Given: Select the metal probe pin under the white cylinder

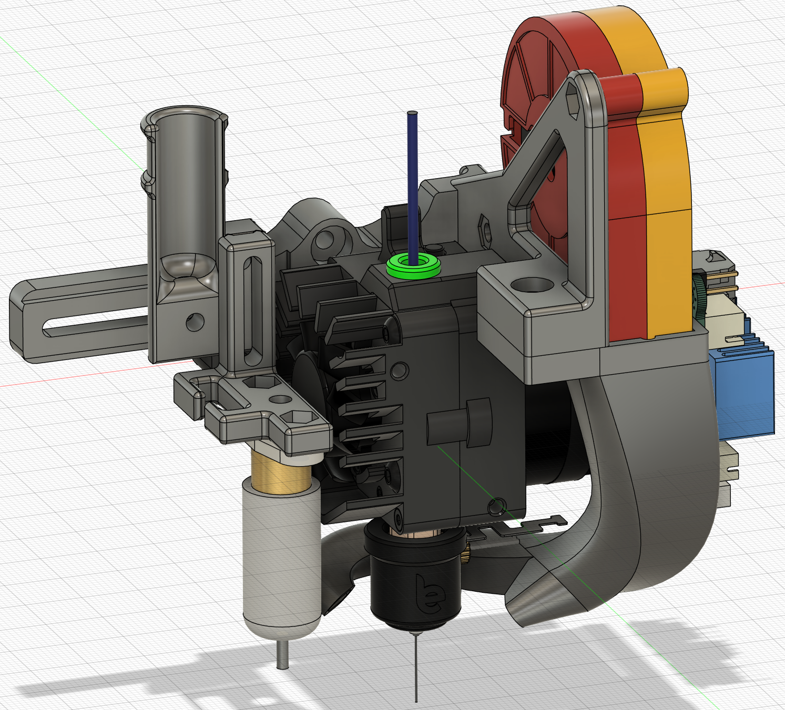Looking at the screenshot, I should [283, 654].
